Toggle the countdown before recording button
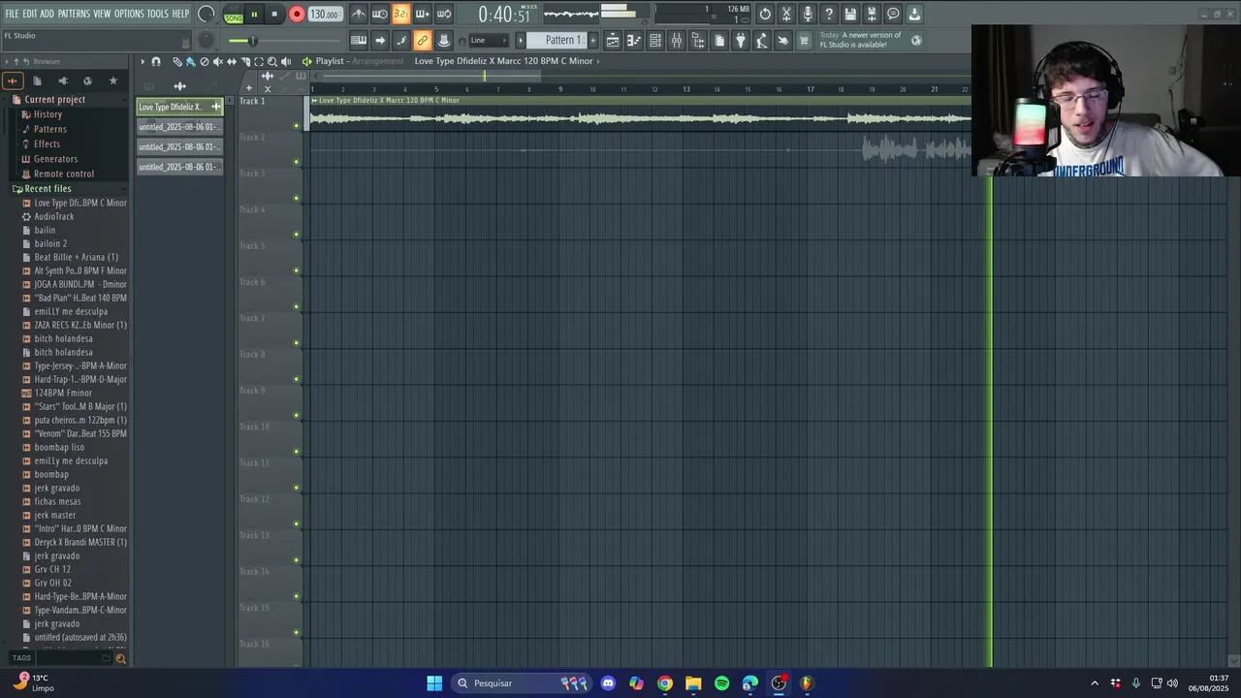 pos(401,14)
